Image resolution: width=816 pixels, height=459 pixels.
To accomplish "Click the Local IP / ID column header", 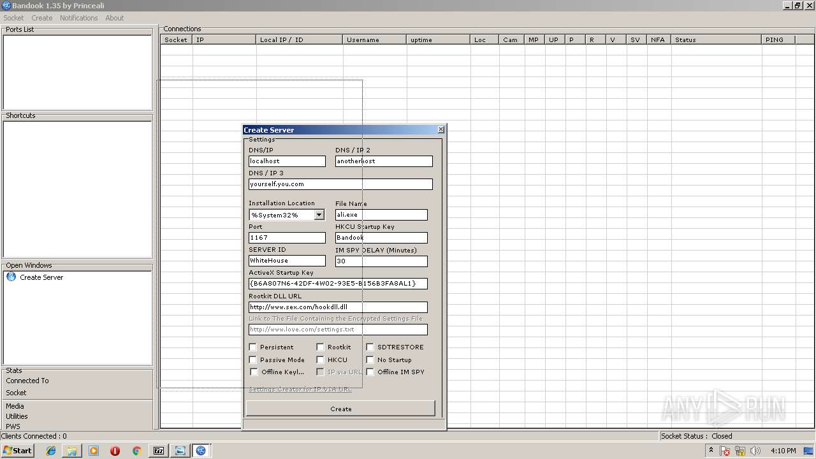I will (x=299, y=40).
